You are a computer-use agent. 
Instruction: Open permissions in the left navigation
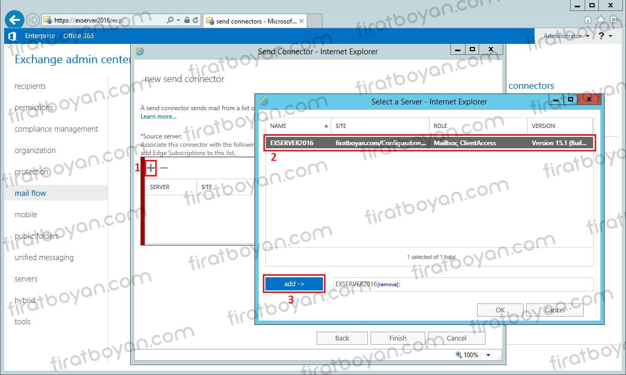pyautogui.click(x=33, y=108)
